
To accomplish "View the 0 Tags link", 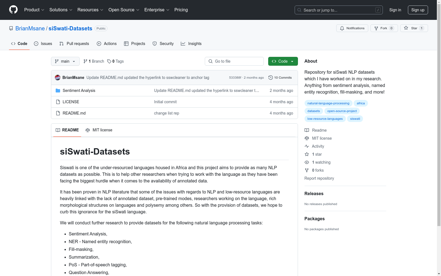I will click(x=115, y=61).
